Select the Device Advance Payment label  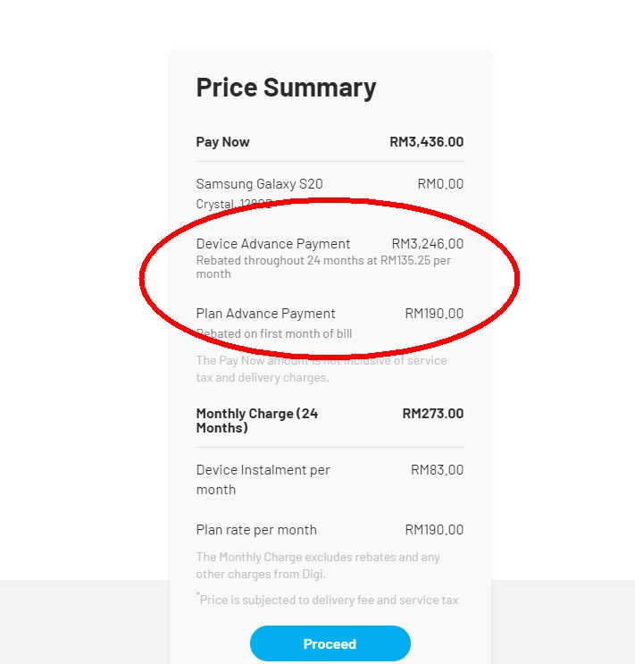(273, 244)
